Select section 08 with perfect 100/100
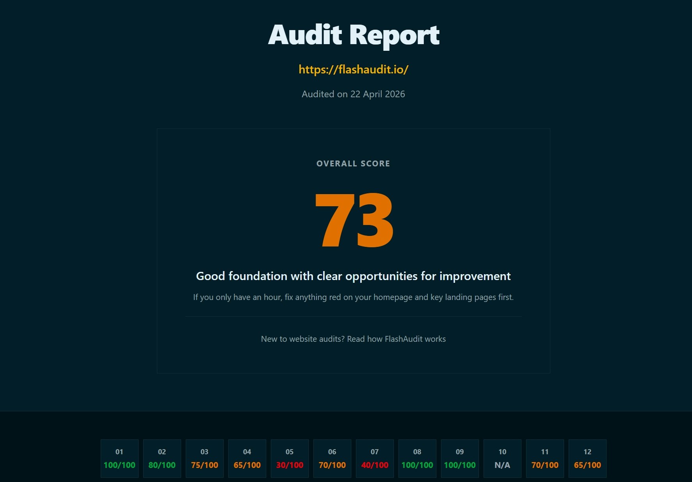Image resolution: width=692 pixels, height=482 pixels. tap(417, 458)
